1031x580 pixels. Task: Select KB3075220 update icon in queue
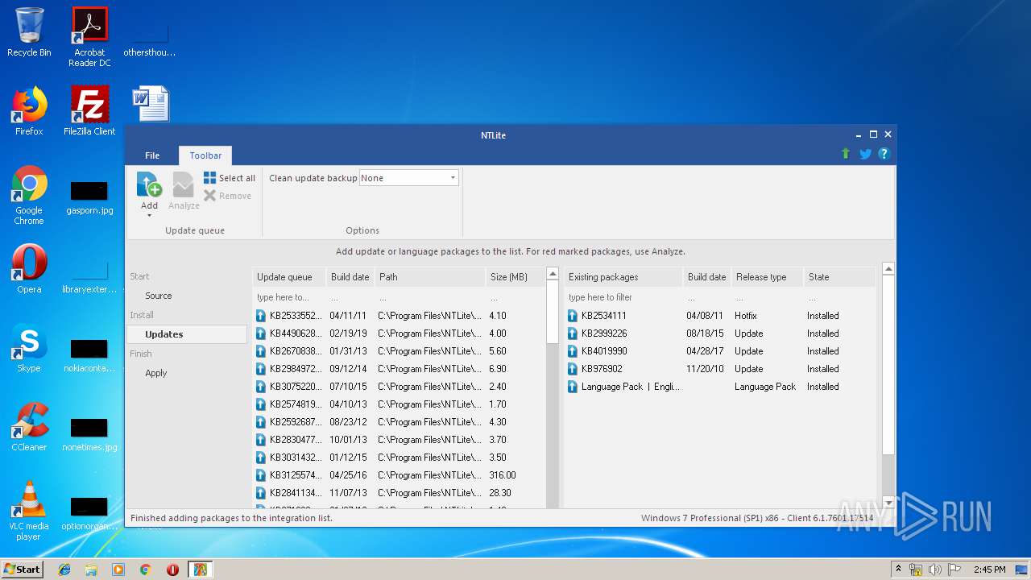pyautogui.click(x=261, y=387)
